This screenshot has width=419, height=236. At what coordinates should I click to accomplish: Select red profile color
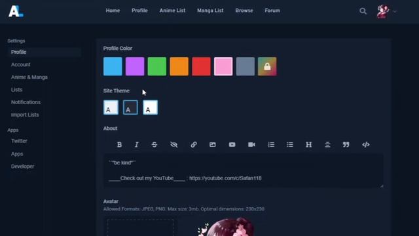point(201,66)
